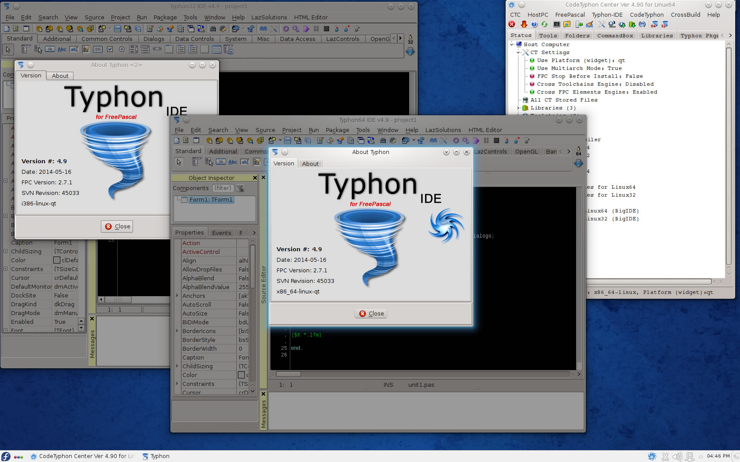The height and width of the screenshot is (462, 740).
Task: Switch to the About tab in front dialog
Action: (310, 164)
